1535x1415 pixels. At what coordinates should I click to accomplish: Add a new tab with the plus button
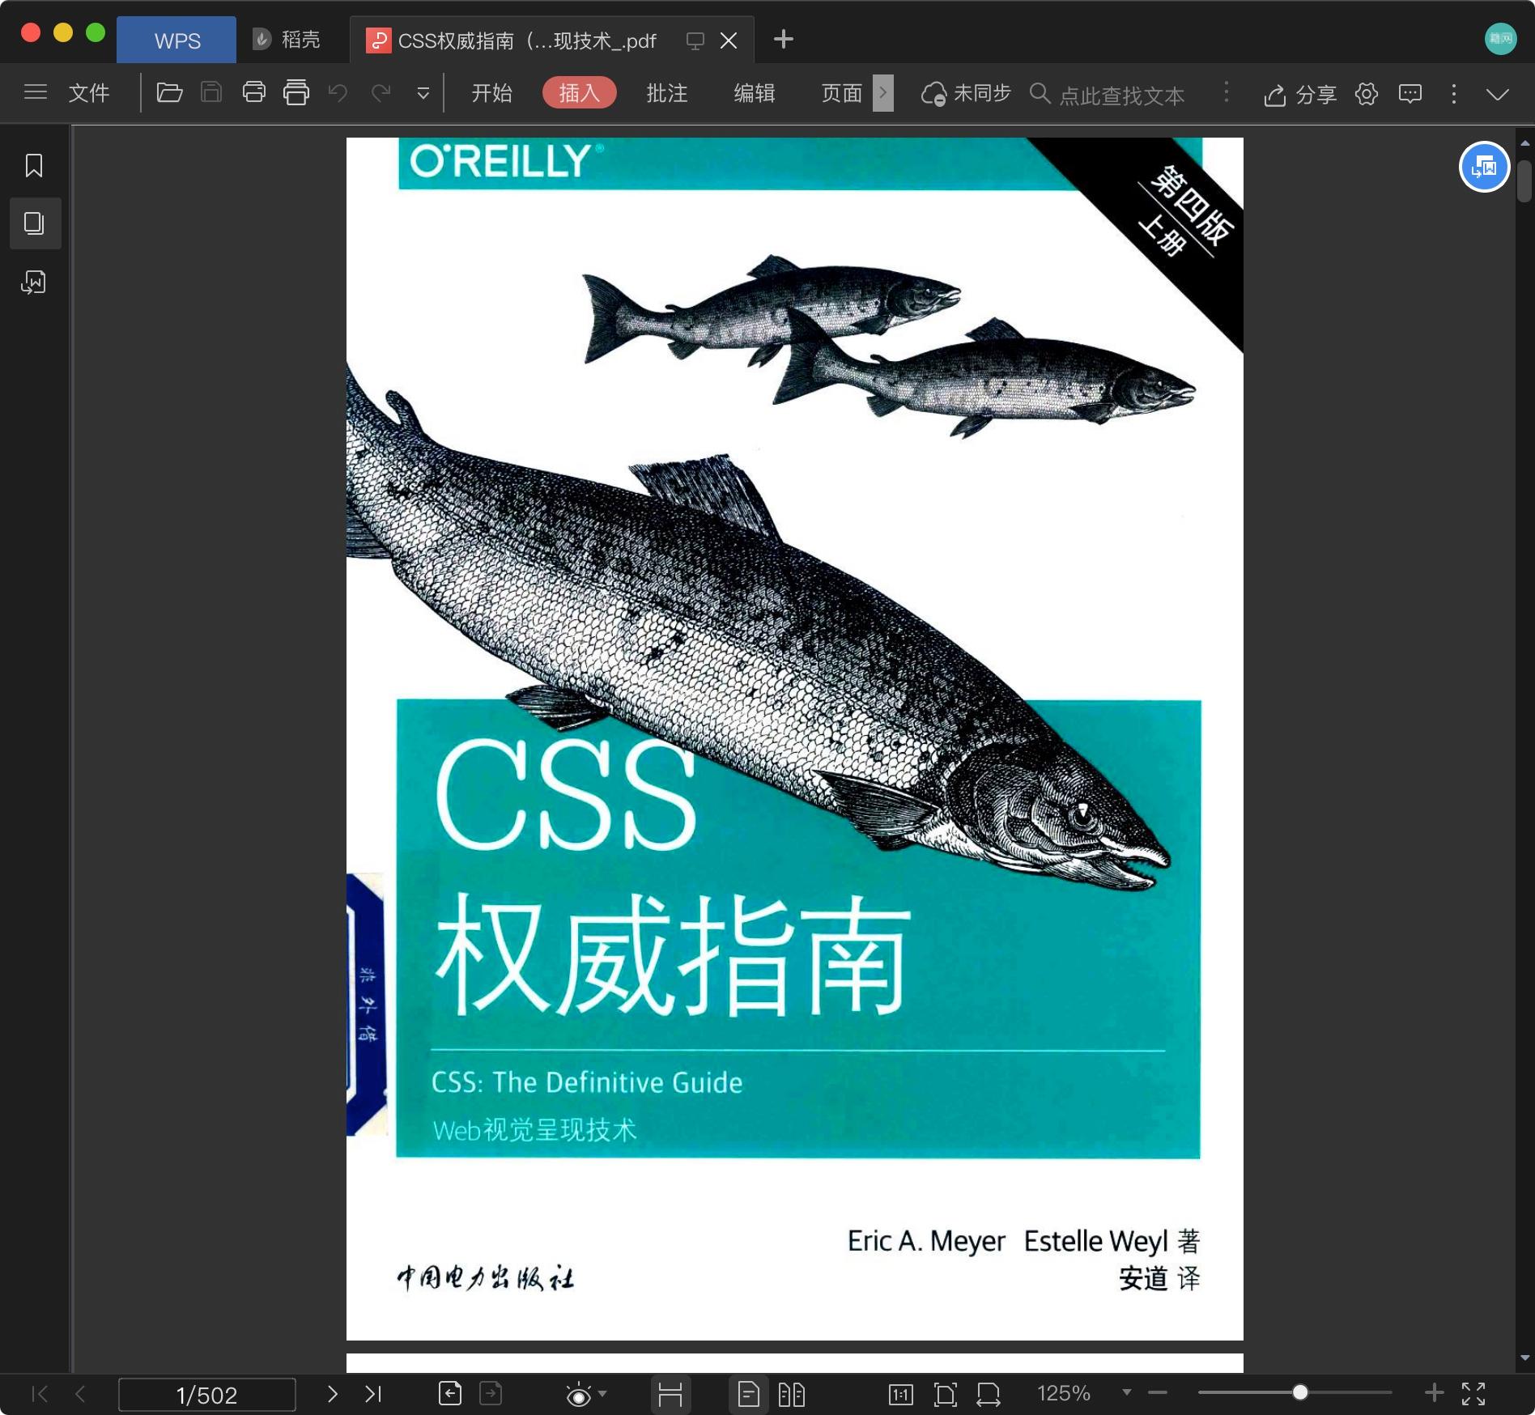tap(784, 39)
